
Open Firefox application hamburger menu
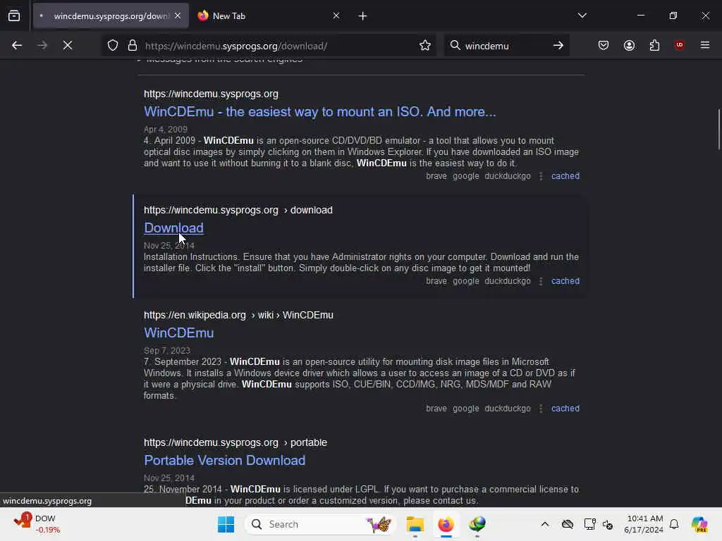[705, 45]
